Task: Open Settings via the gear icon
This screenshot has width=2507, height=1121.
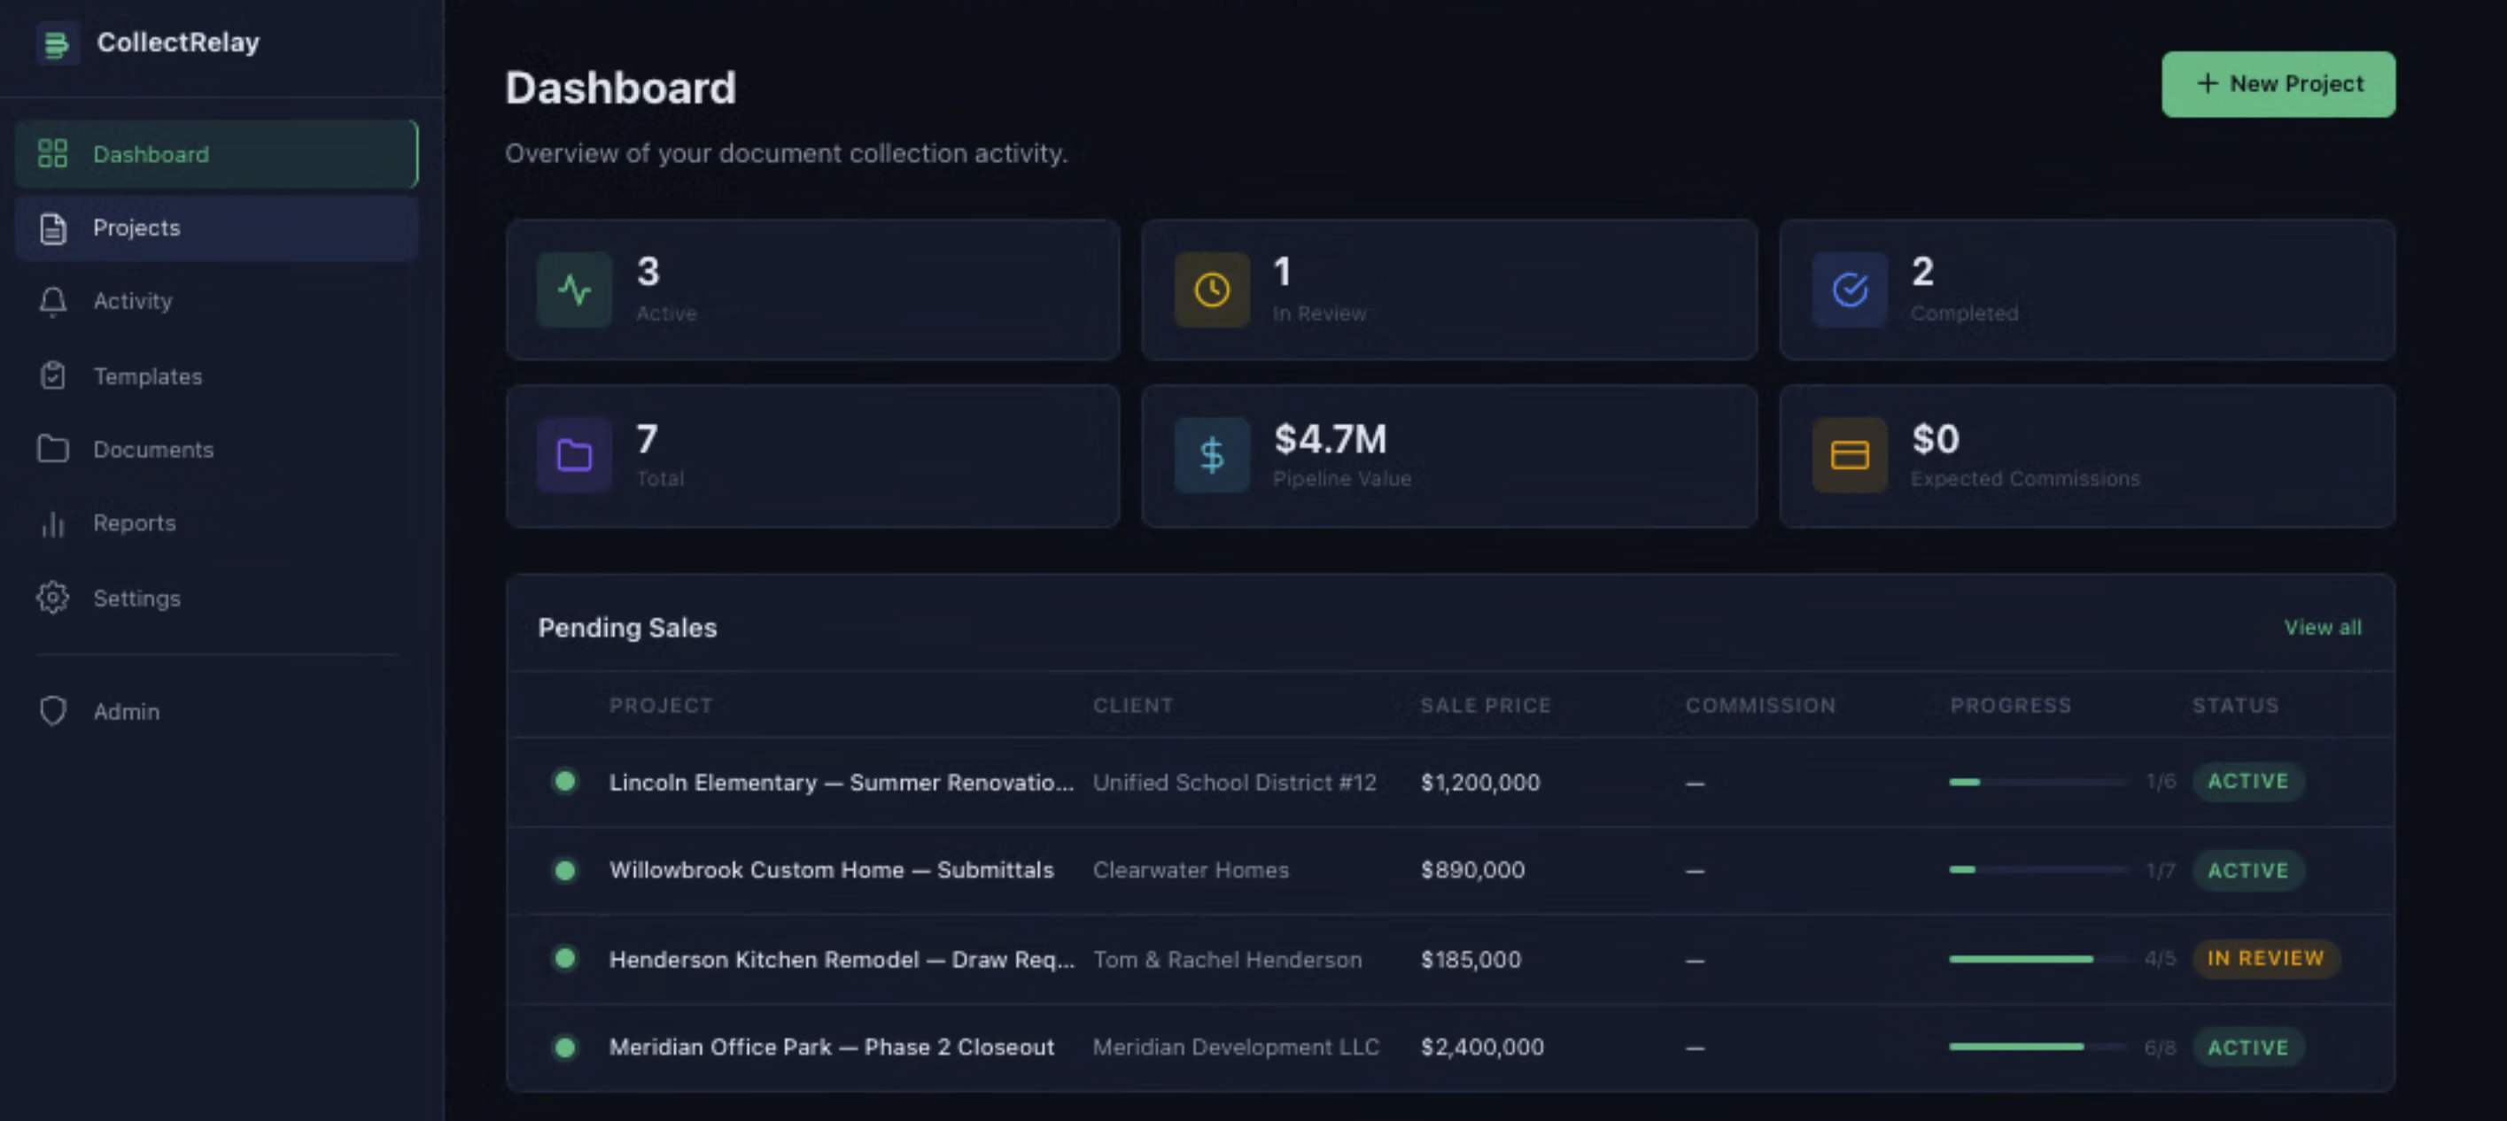Action: click(x=51, y=598)
